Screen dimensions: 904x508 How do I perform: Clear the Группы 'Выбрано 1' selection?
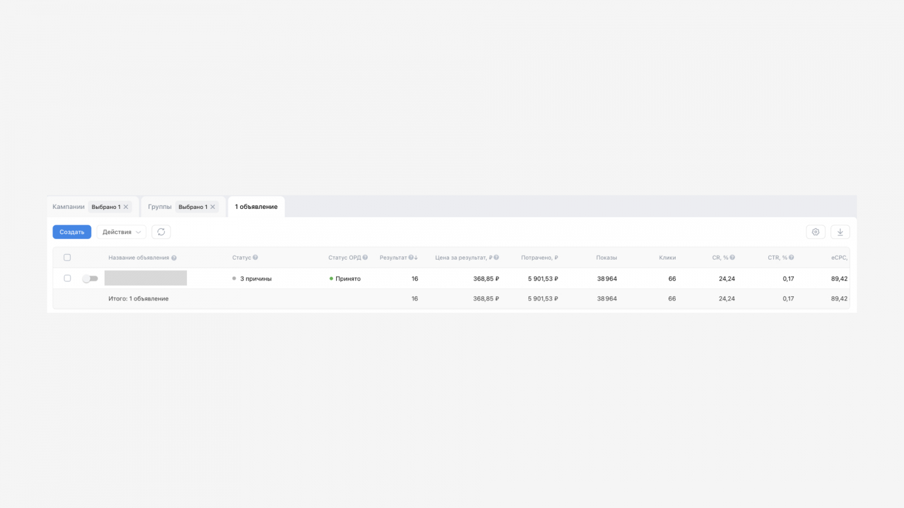coord(213,207)
